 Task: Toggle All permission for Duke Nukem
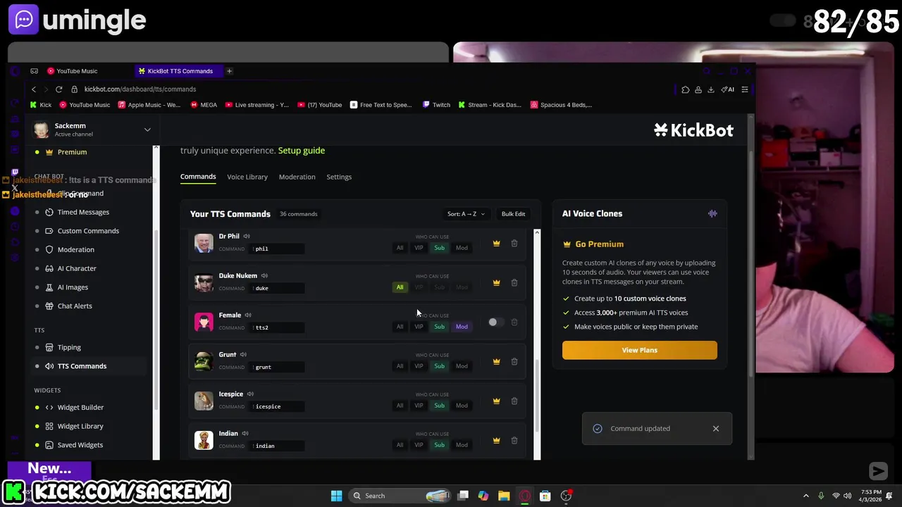point(400,287)
